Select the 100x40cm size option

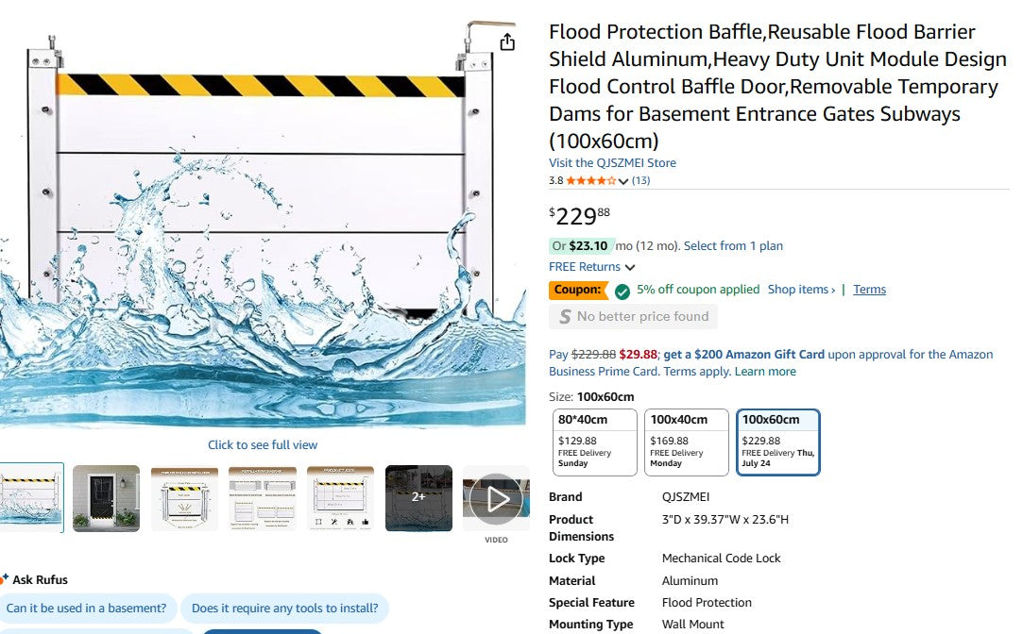click(686, 442)
